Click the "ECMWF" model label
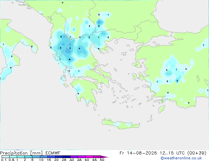Screen dimensions: 209x161 click(53, 153)
